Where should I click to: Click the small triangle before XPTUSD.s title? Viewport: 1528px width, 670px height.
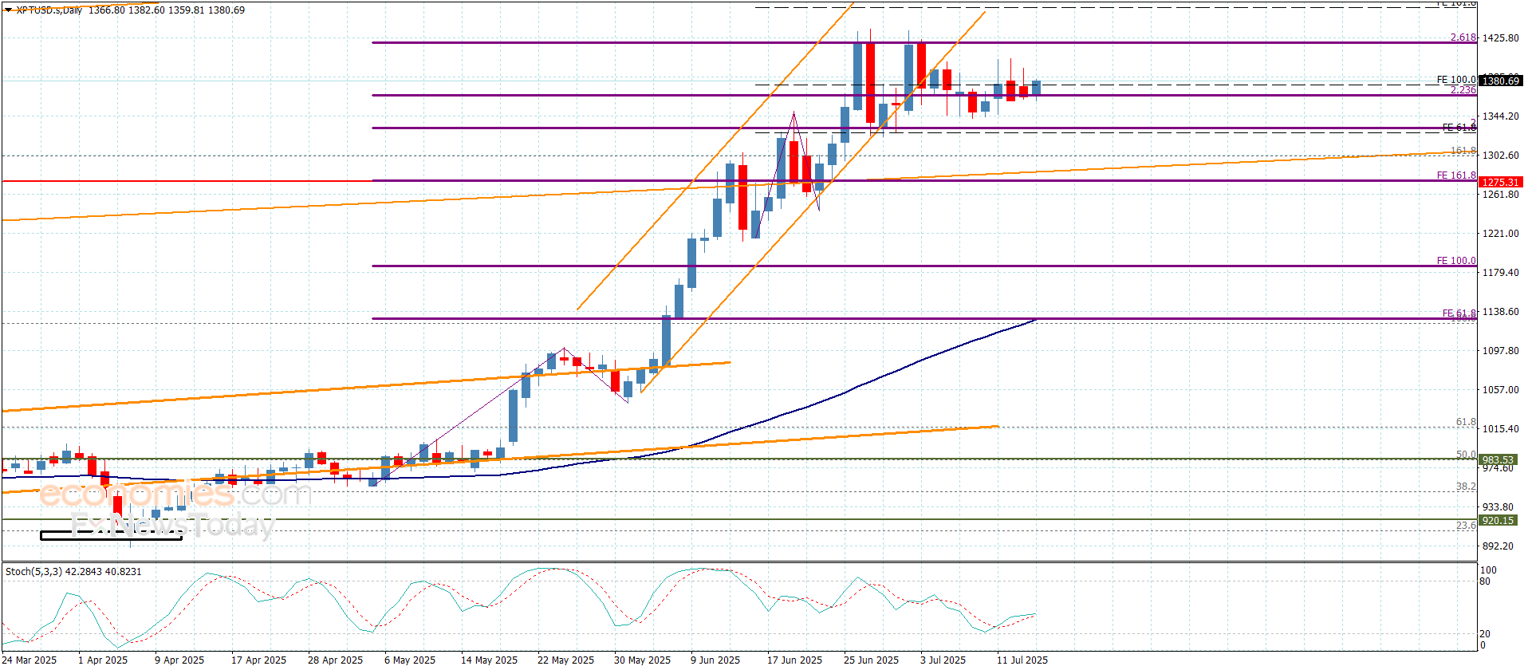pyautogui.click(x=9, y=10)
